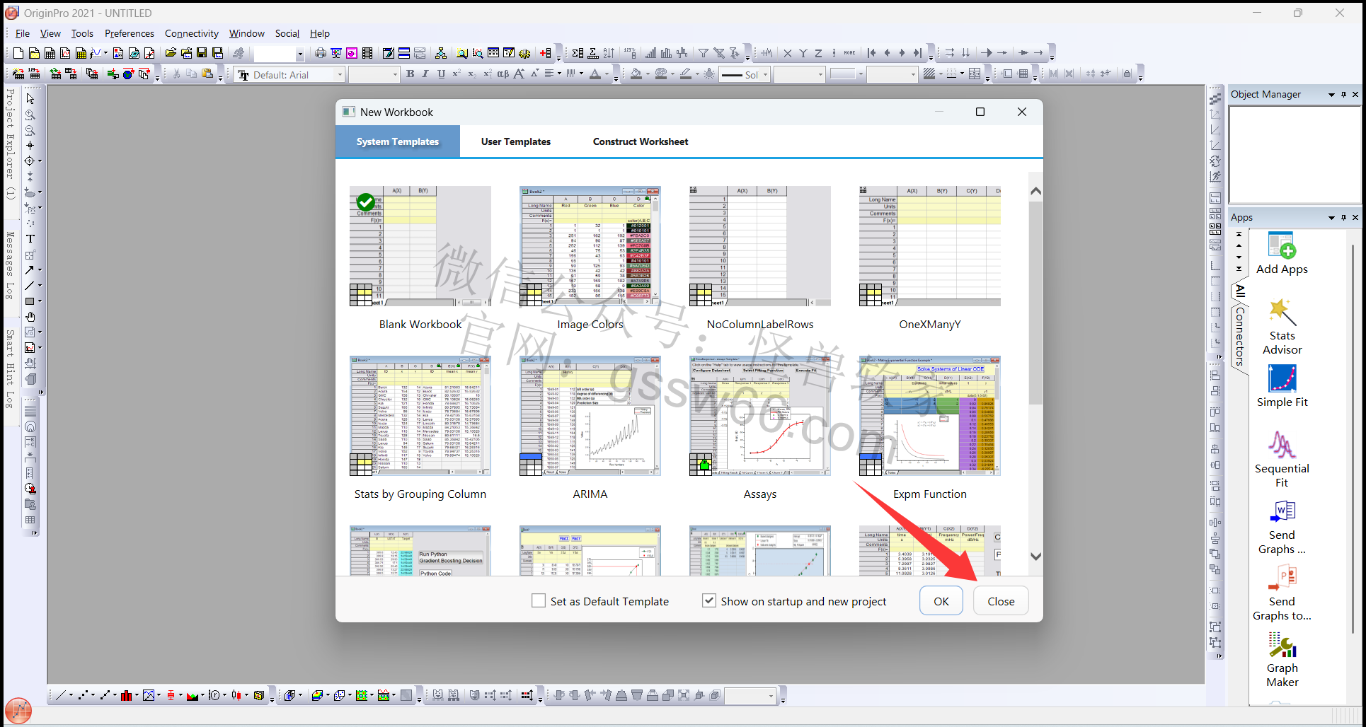Switch to the User Templates tab
The width and height of the screenshot is (1366, 727).
pos(516,141)
